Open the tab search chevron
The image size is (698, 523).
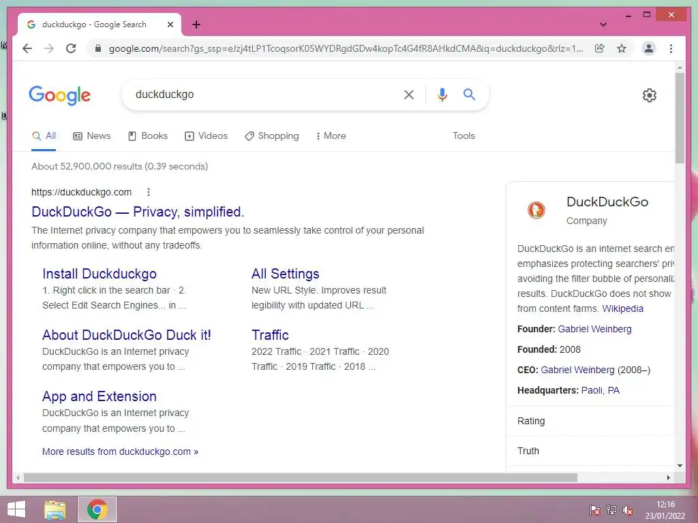pyautogui.click(x=603, y=25)
